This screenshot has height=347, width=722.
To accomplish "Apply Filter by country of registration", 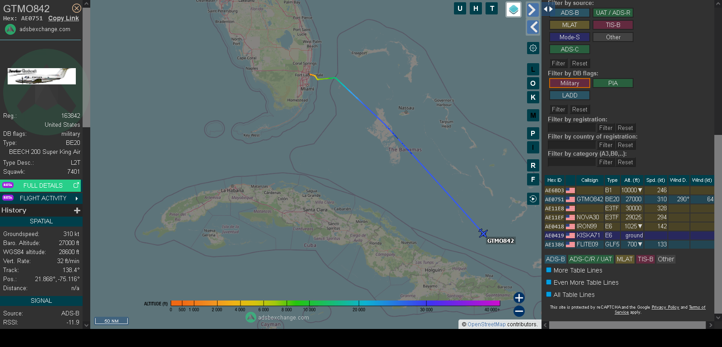I will coord(606,145).
